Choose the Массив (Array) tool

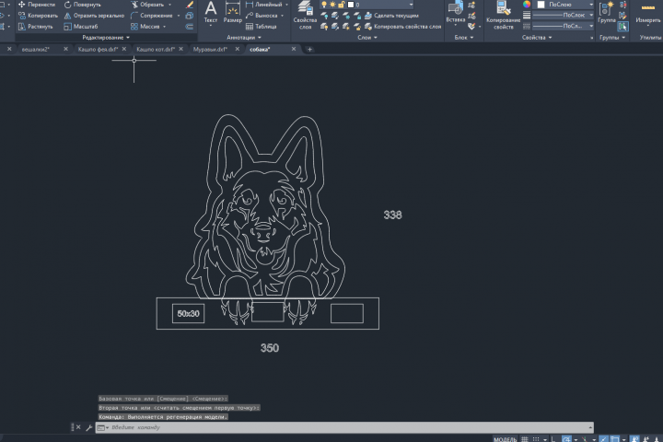[145, 27]
